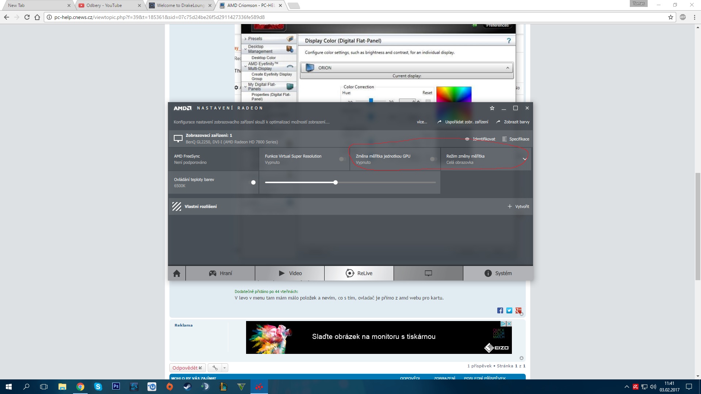This screenshot has width=701, height=394.
Task: Click the více... link
Action: click(422, 122)
